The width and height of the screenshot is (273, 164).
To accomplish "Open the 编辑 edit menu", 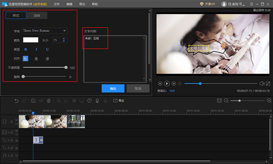I will click(69, 4).
